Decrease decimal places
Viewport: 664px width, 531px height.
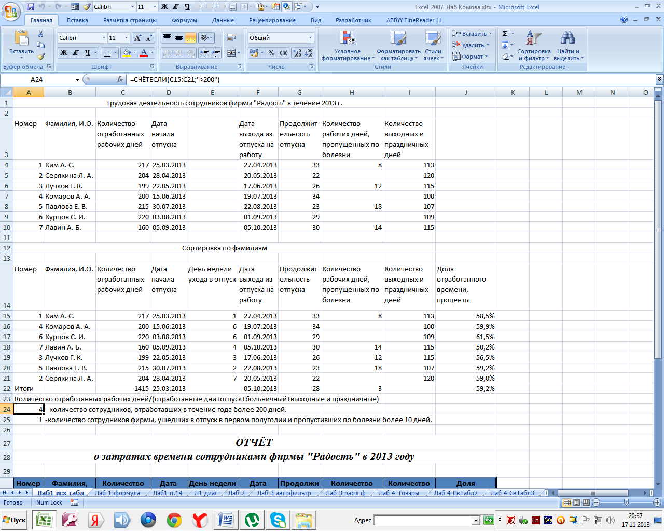309,53
